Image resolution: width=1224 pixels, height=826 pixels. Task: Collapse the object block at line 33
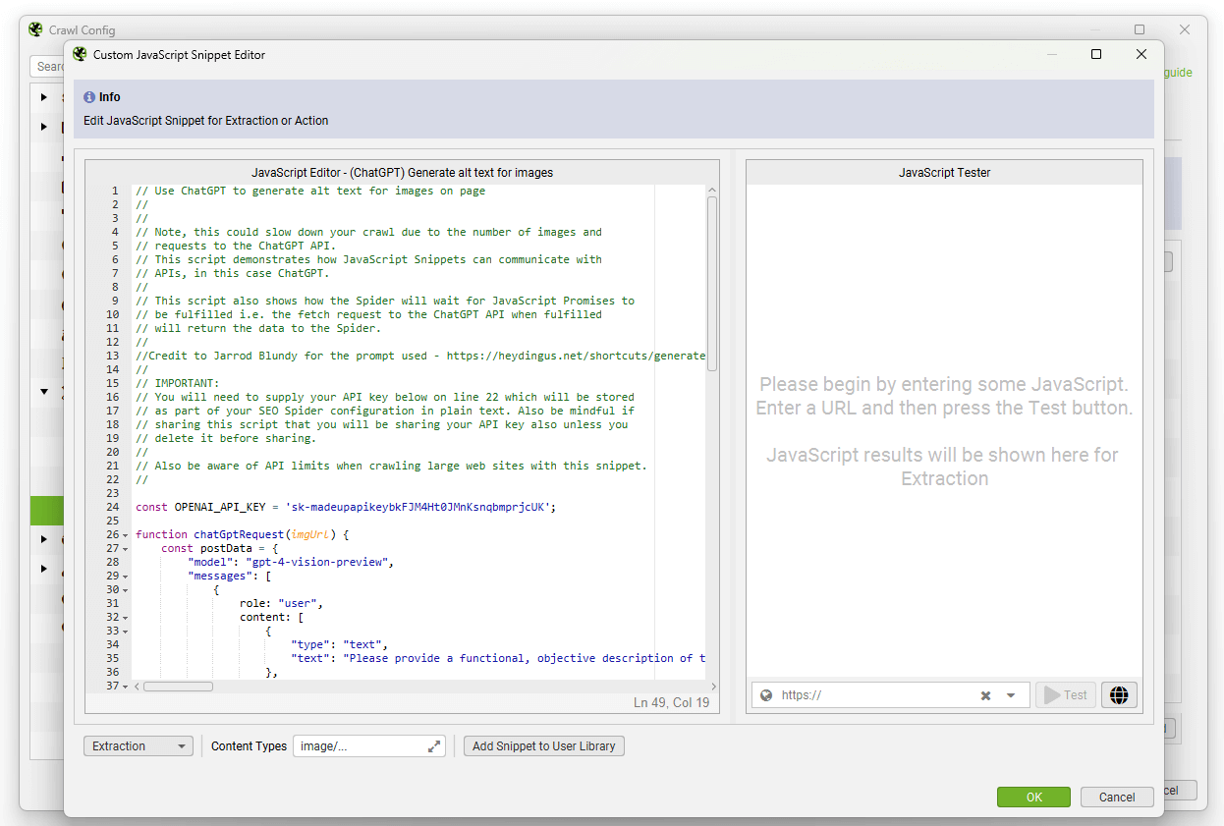click(x=125, y=632)
